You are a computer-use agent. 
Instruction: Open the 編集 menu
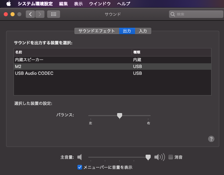coord(63,4)
